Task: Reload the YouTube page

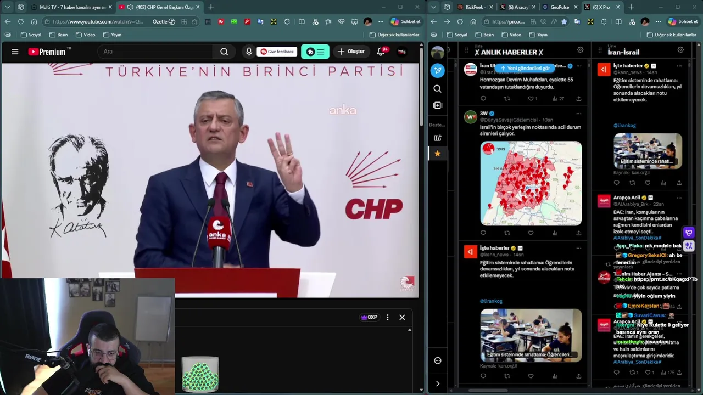Action: click(x=20, y=21)
